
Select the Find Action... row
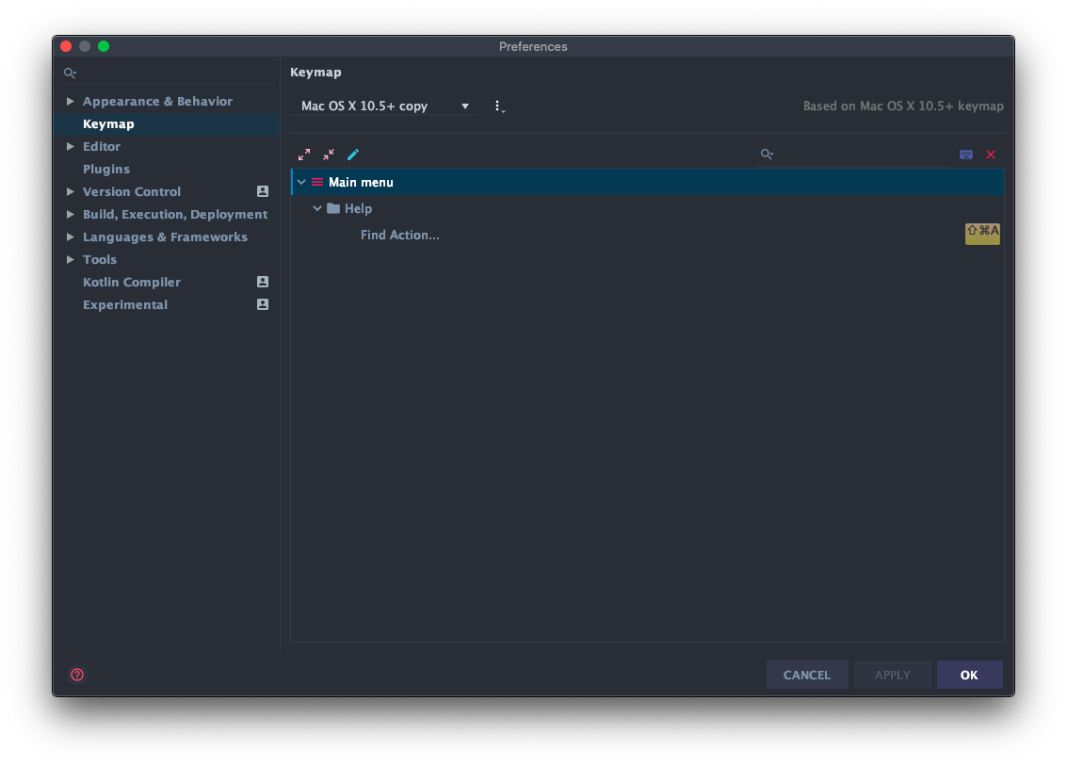coord(647,235)
